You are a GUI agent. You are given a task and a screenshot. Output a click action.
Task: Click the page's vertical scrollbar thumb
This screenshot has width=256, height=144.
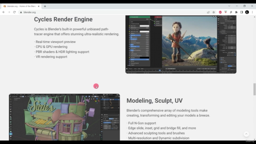coord(254,89)
